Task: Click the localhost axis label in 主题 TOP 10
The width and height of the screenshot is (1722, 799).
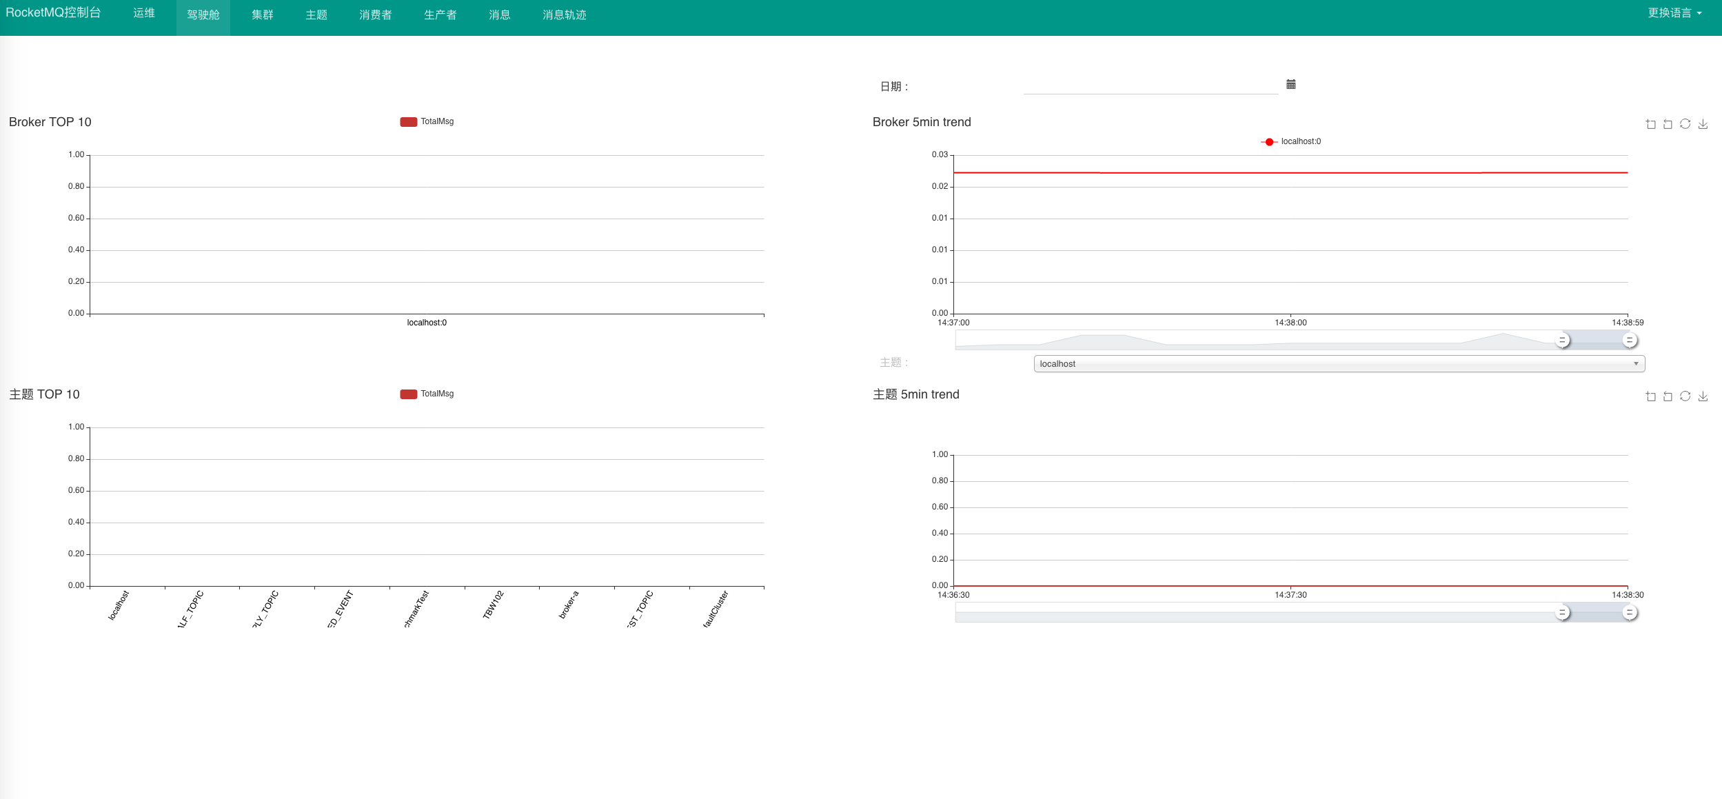Action: (119, 605)
